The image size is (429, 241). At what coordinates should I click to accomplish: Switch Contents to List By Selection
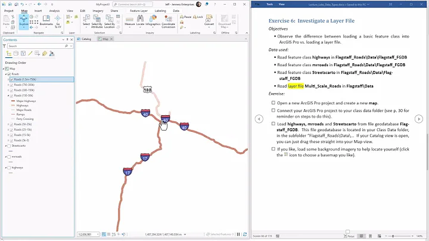coord(23,54)
